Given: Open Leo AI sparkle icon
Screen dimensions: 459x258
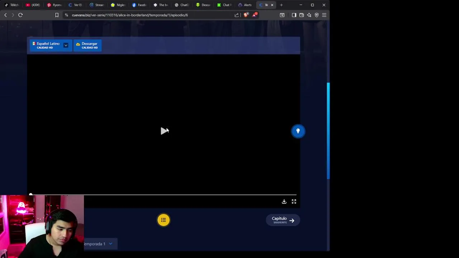Looking at the screenshot, I should pyautogui.click(x=309, y=15).
